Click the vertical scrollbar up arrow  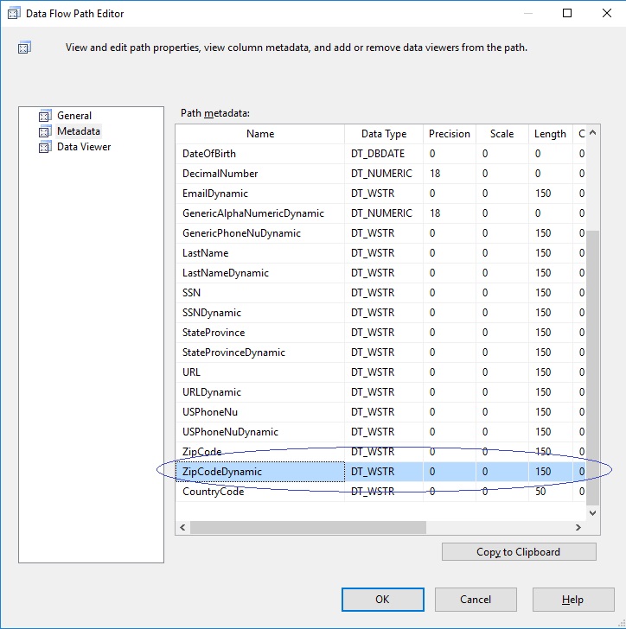click(x=592, y=133)
